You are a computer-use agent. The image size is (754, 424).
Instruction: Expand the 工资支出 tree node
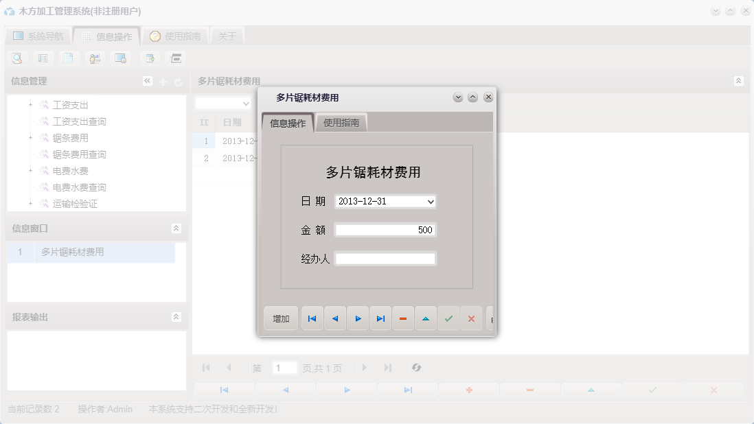(29, 104)
